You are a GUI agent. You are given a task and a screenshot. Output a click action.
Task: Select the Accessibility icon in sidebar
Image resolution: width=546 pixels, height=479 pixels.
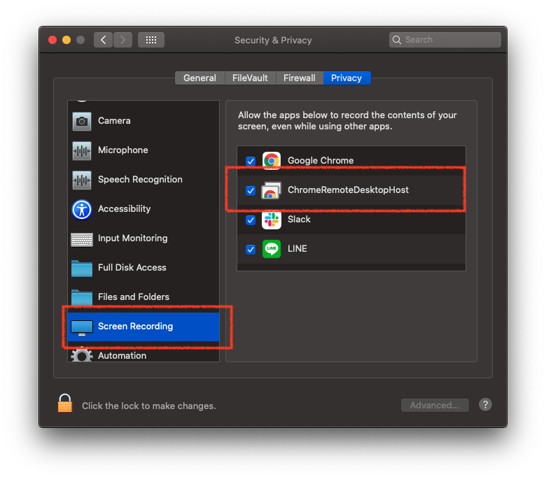click(x=82, y=209)
